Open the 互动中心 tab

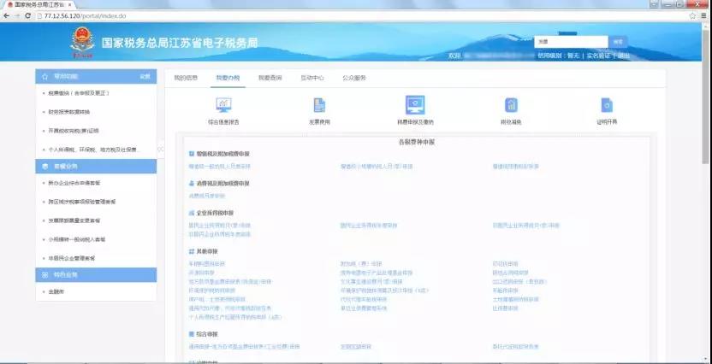click(x=311, y=77)
